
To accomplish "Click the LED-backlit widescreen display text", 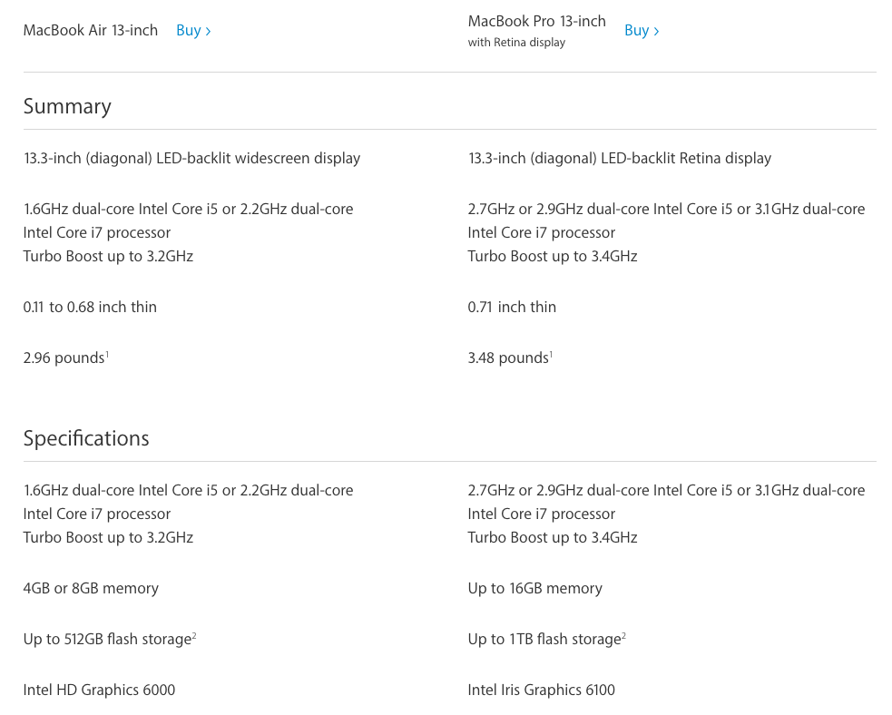I will point(191,159).
